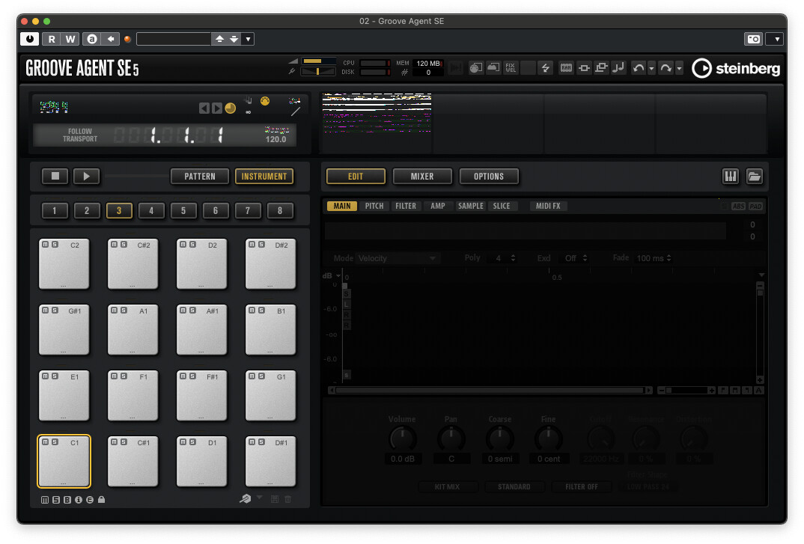Select pad group 1
The height and width of the screenshot is (544, 804).
pos(55,211)
